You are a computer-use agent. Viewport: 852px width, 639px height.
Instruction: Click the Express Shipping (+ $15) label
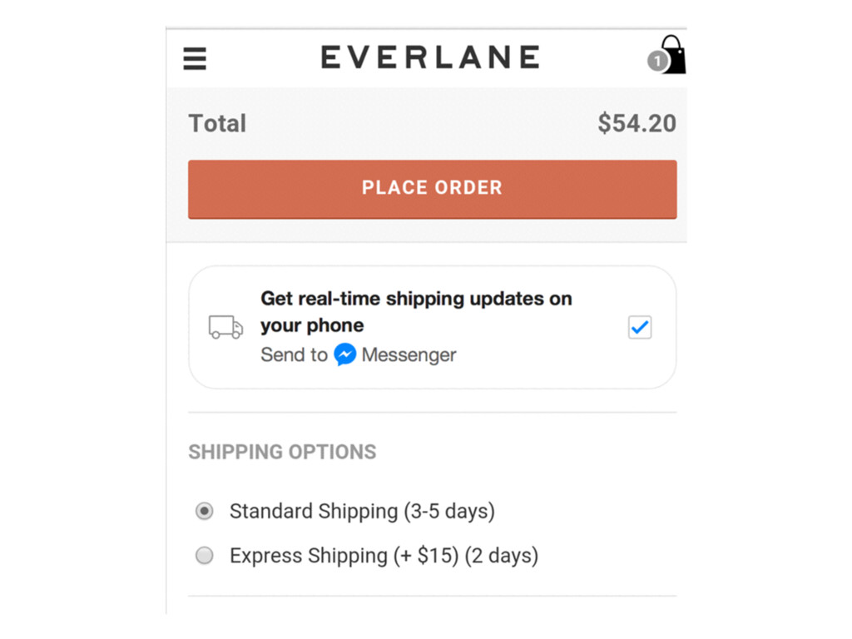point(344,555)
